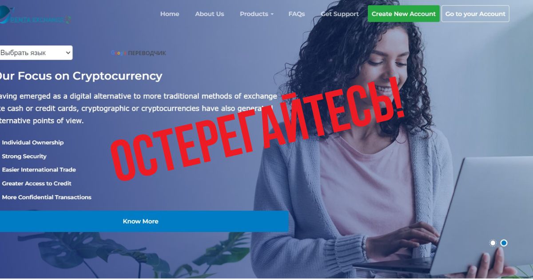Click the Individual Ownership list item
Viewport: 533px width, 280px height.
coord(32,143)
